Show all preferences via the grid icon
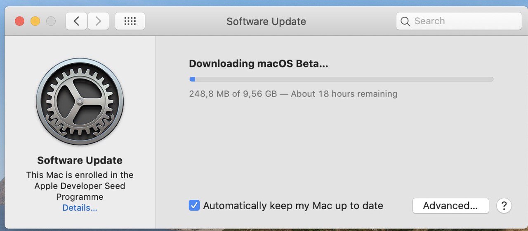The height and width of the screenshot is (231, 528). pyautogui.click(x=130, y=21)
